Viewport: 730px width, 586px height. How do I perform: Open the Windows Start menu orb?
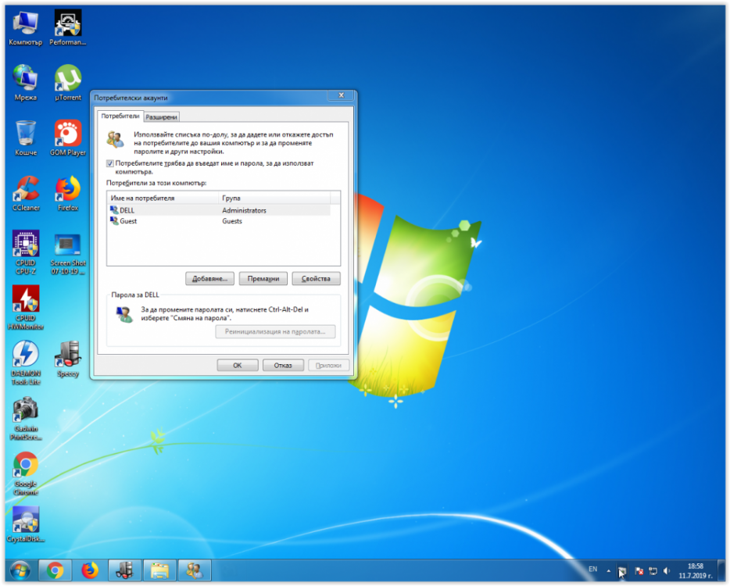coord(20,570)
